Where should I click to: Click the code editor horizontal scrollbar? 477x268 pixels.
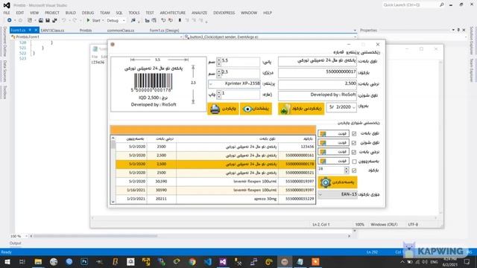click(x=190, y=236)
